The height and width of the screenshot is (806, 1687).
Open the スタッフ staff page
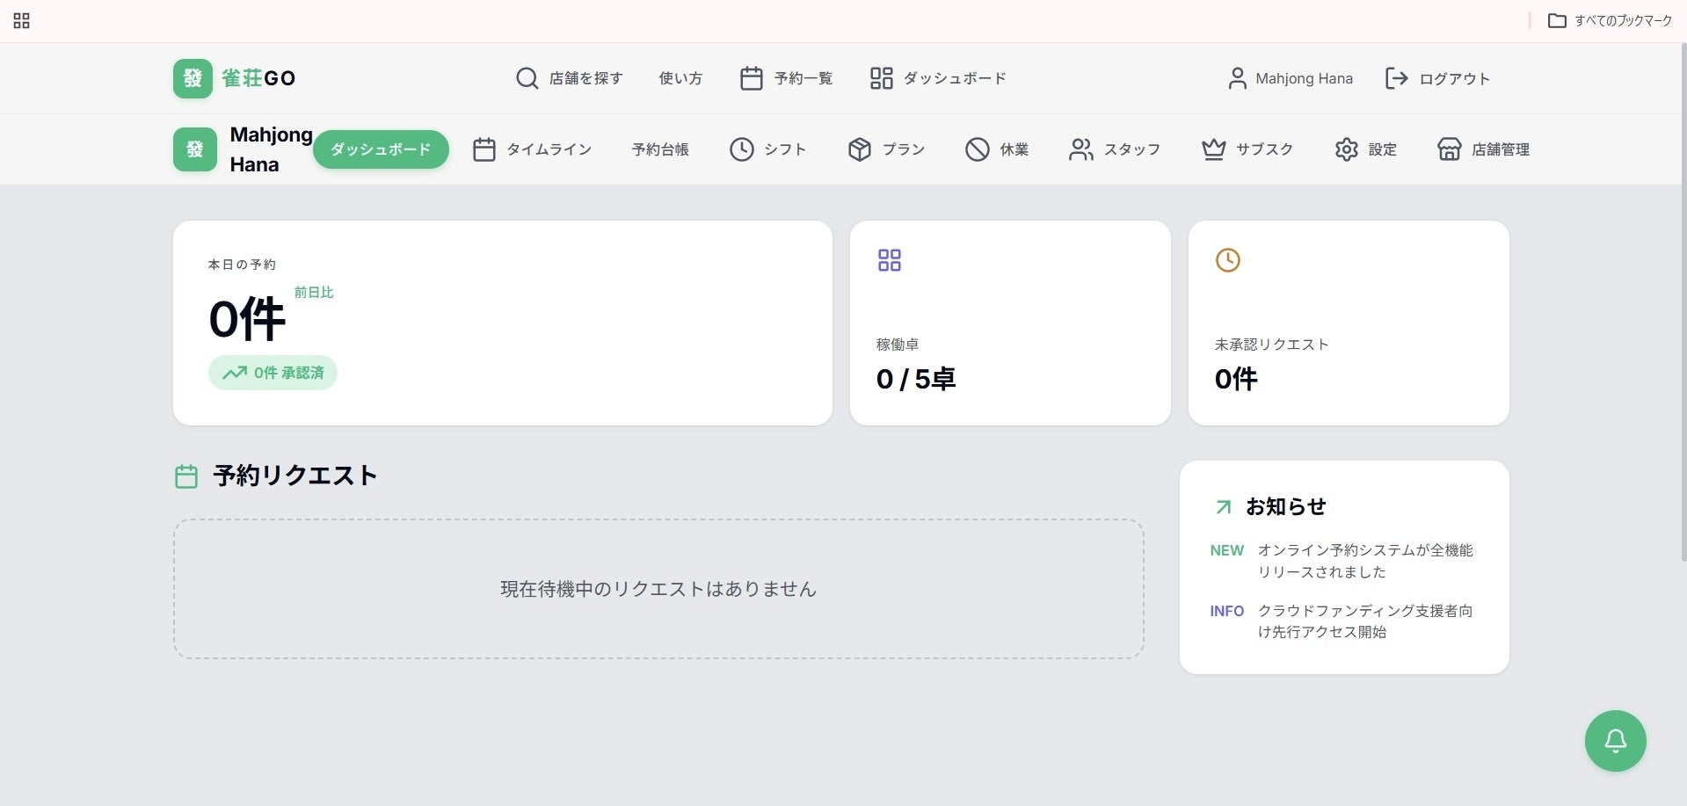[x=1114, y=149]
